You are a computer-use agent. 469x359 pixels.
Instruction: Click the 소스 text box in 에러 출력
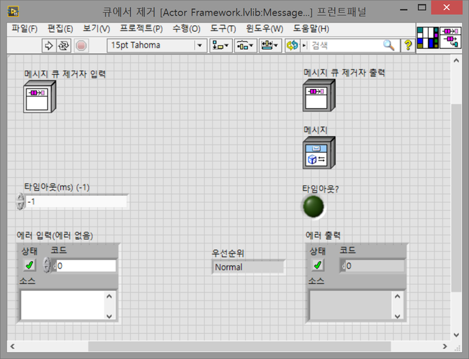click(351, 305)
